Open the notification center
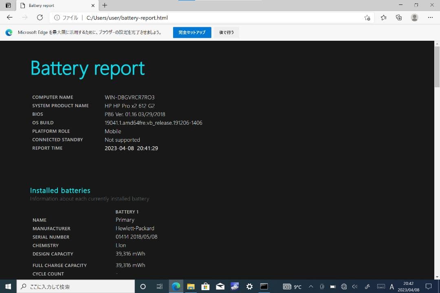Screen dimensions: 440x293 (x=429, y=286)
